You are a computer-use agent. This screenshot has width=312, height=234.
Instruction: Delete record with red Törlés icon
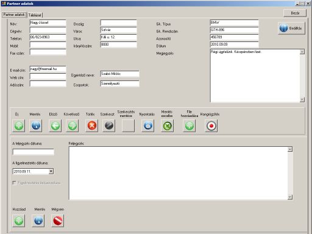[92, 126]
